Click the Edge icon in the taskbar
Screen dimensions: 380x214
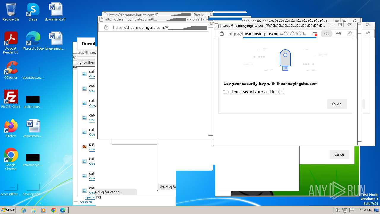click(63, 210)
